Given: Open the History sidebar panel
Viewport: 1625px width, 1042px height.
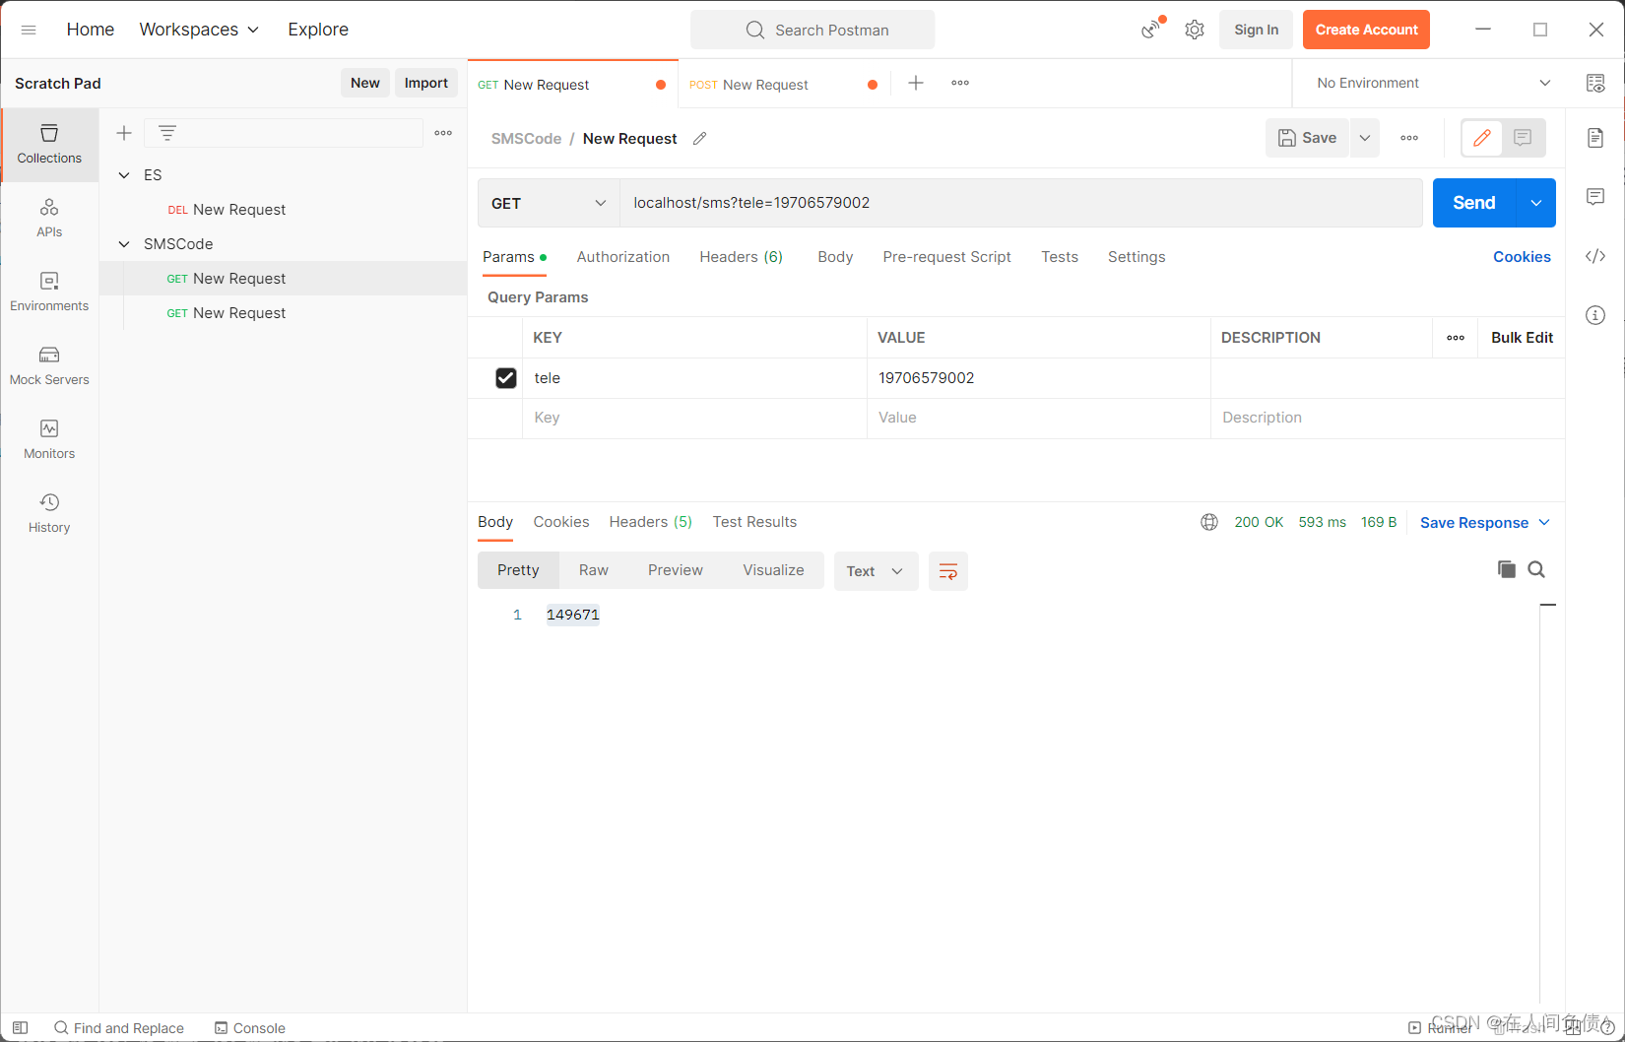Looking at the screenshot, I should (x=49, y=514).
